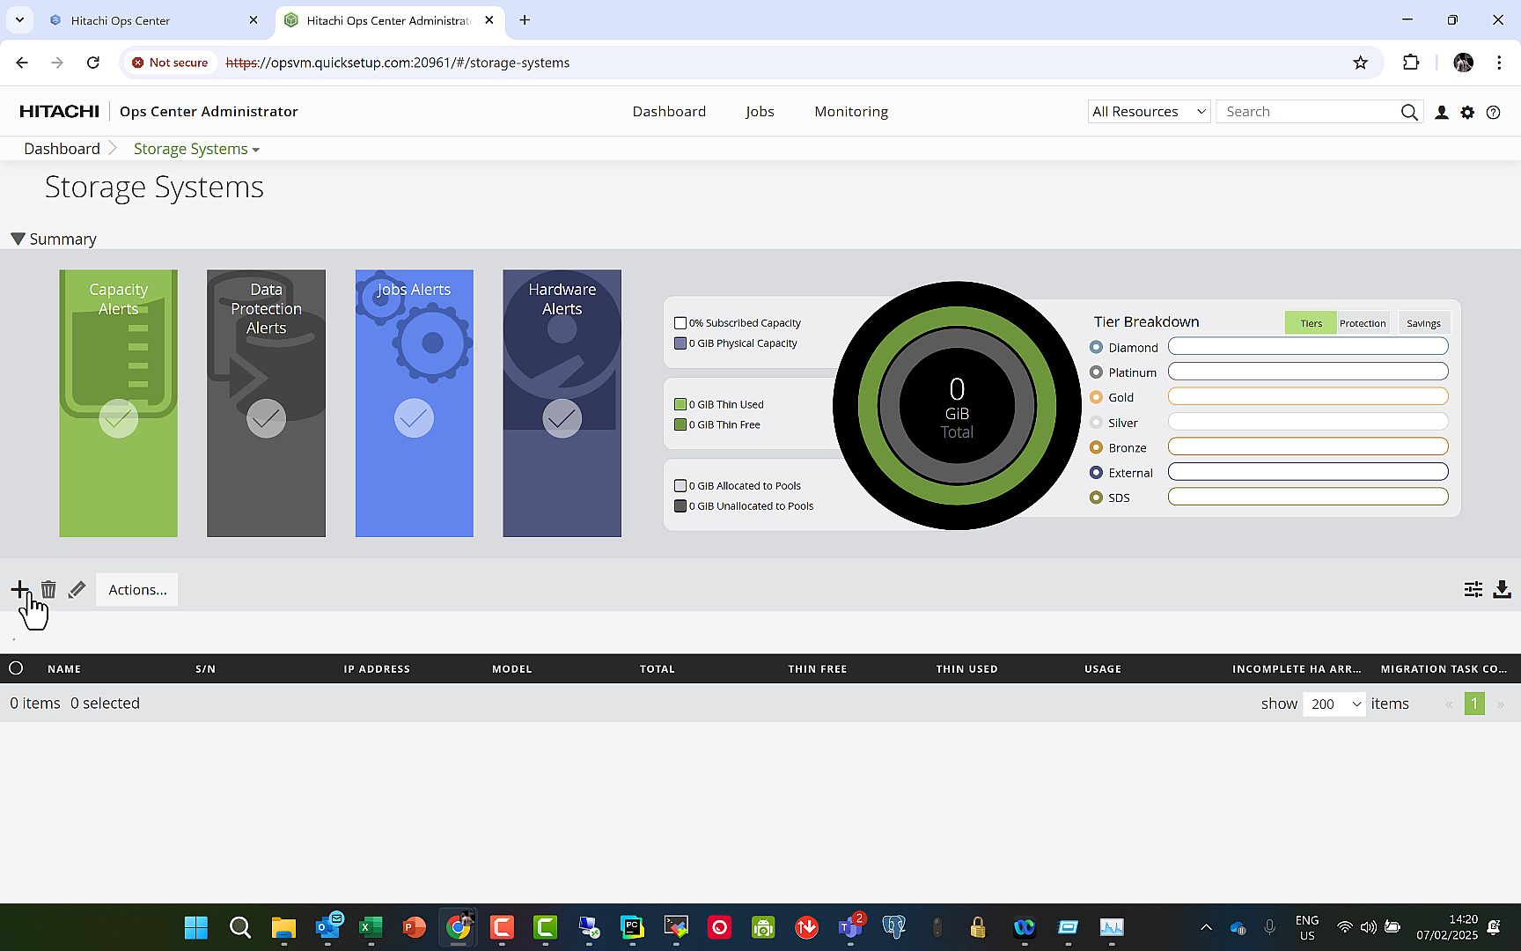Open Excel from the taskbar
Viewport: 1521px width, 951px height.
pos(371,927)
